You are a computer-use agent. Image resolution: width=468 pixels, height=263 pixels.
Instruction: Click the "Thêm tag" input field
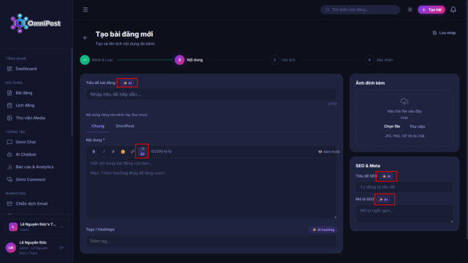click(211, 241)
